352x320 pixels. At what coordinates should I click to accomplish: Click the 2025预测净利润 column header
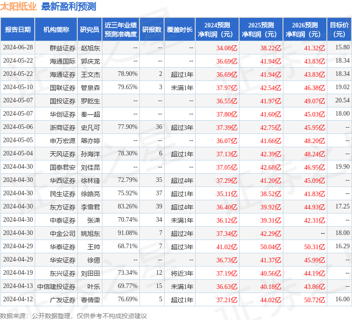(261, 30)
